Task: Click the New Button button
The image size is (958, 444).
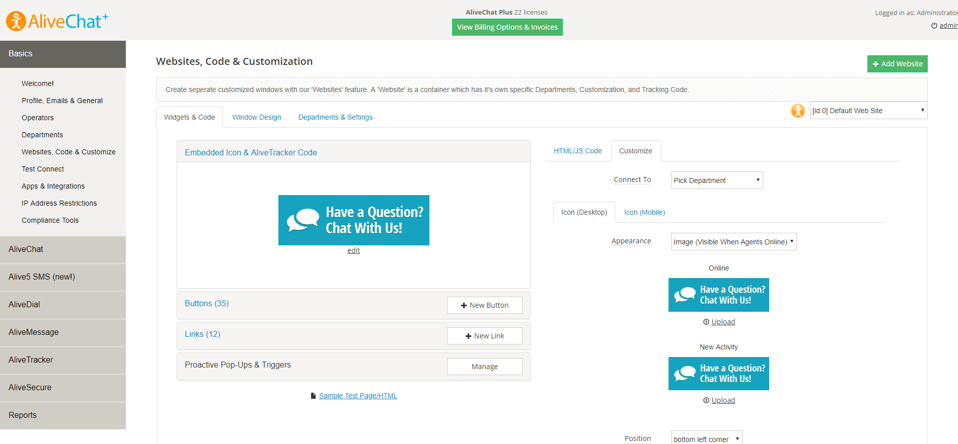Action: coord(485,305)
